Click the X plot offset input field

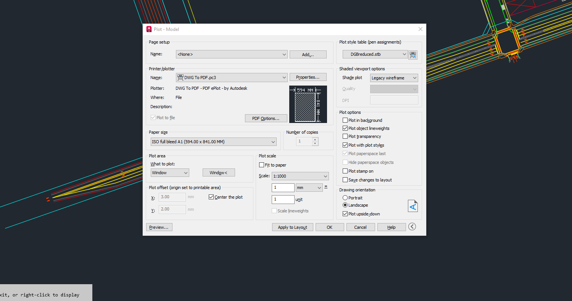(x=172, y=197)
